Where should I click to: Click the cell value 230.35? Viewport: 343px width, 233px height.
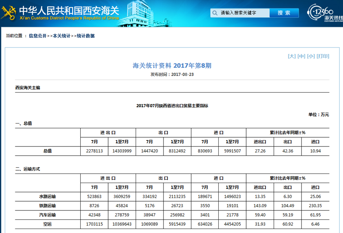316,206
